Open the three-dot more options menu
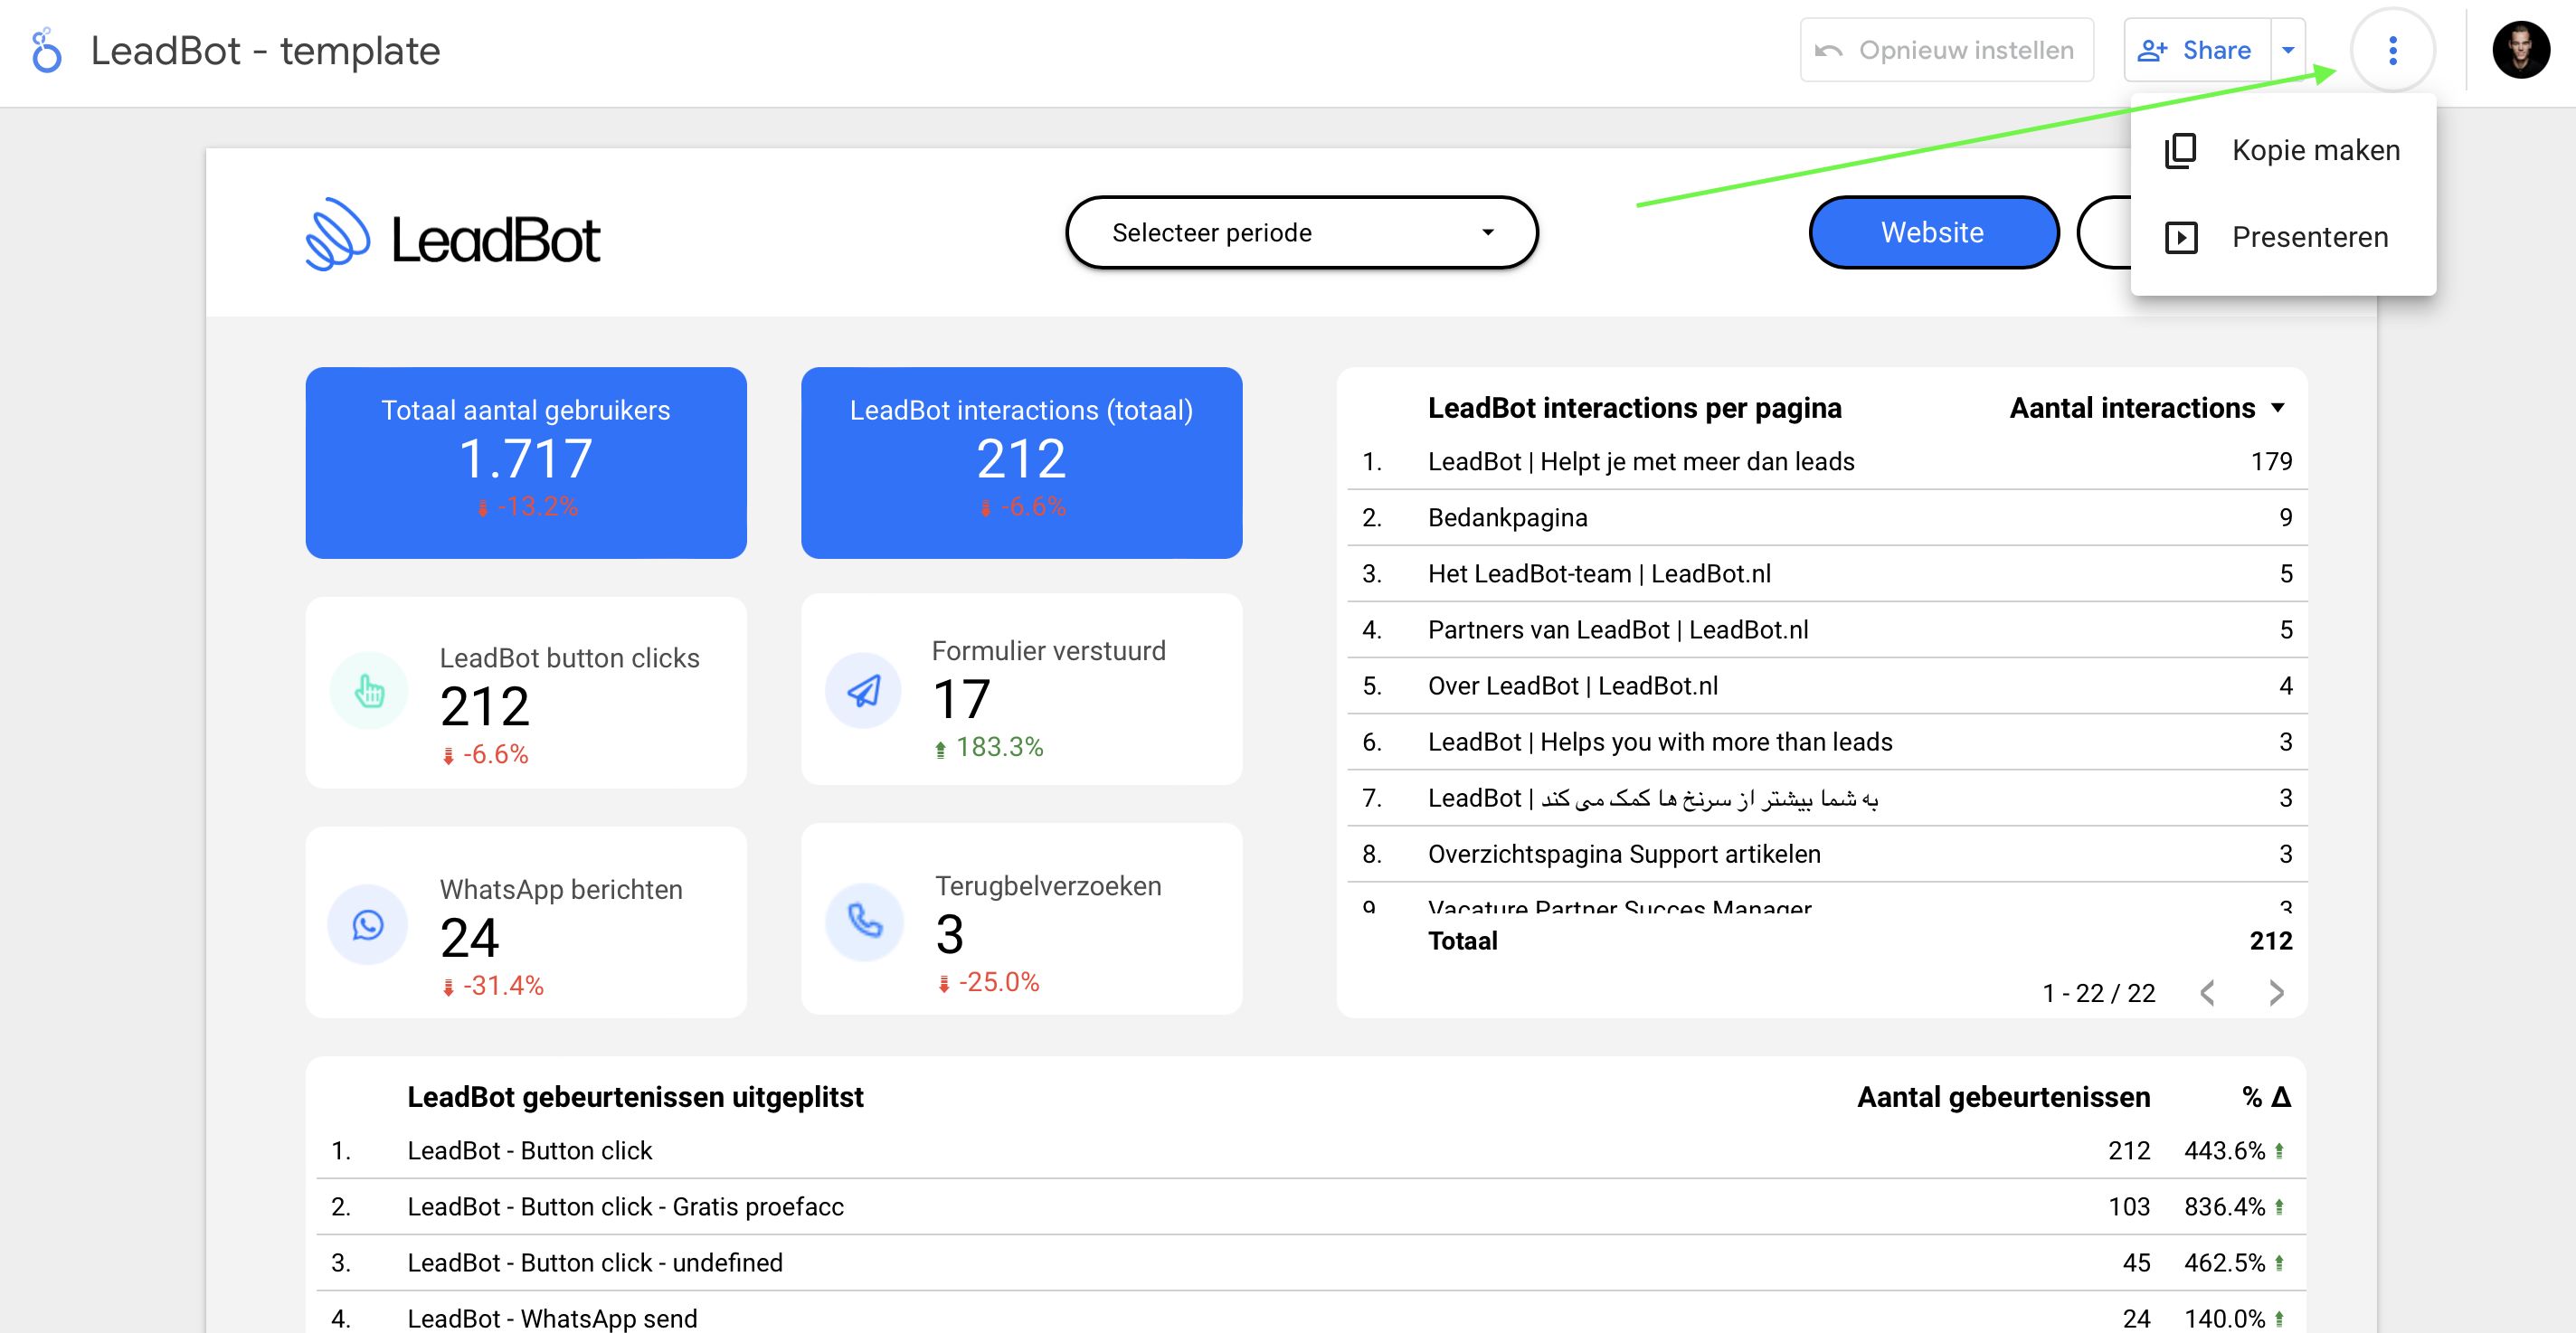Image resolution: width=2576 pixels, height=1333 pixels. pos(2392,50)
